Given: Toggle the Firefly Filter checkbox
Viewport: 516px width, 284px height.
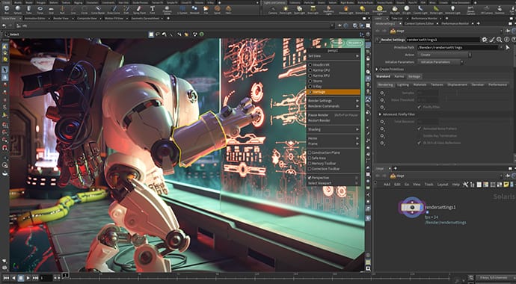Looking at the screenshot, I should coord(419,107).
